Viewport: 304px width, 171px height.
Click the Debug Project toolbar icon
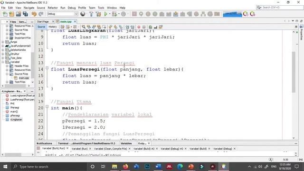(x=114, y=14)
